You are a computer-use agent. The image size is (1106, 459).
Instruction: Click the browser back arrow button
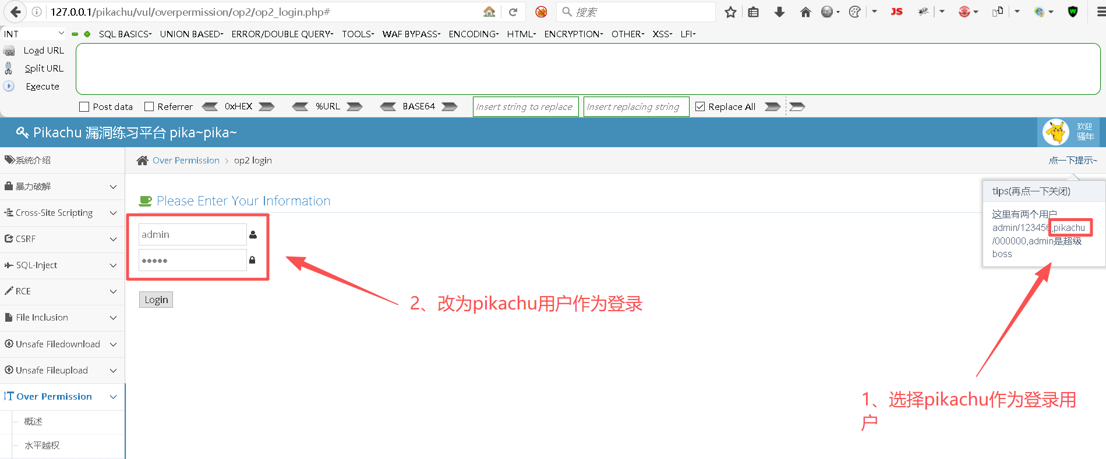(x=16, y=12)
